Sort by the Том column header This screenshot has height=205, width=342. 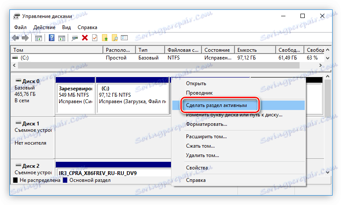pyautogui.click(x=57, y=50)
